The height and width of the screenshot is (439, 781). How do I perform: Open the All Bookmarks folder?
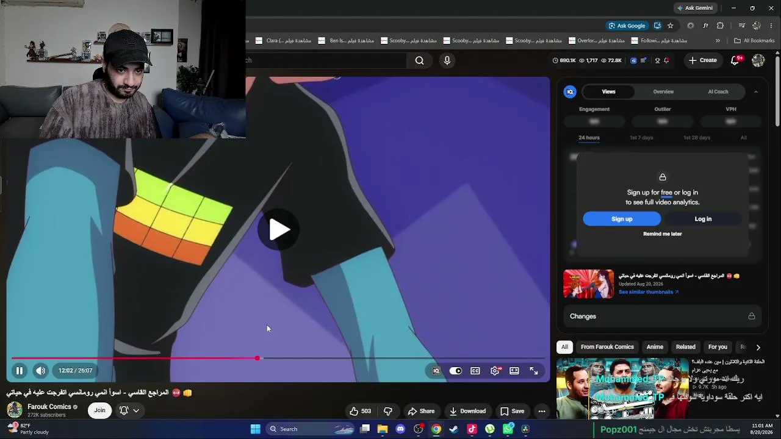pyautogui.click(x=754, y=41)
